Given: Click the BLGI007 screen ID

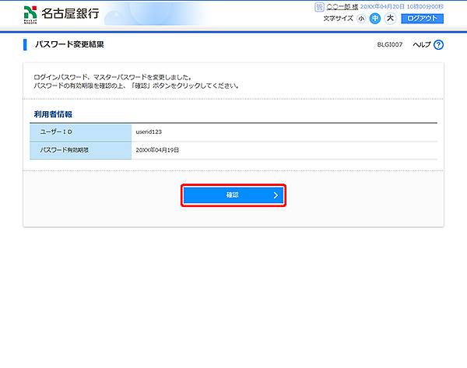Looking at the screenshot, I should click(x=390, y=45).
